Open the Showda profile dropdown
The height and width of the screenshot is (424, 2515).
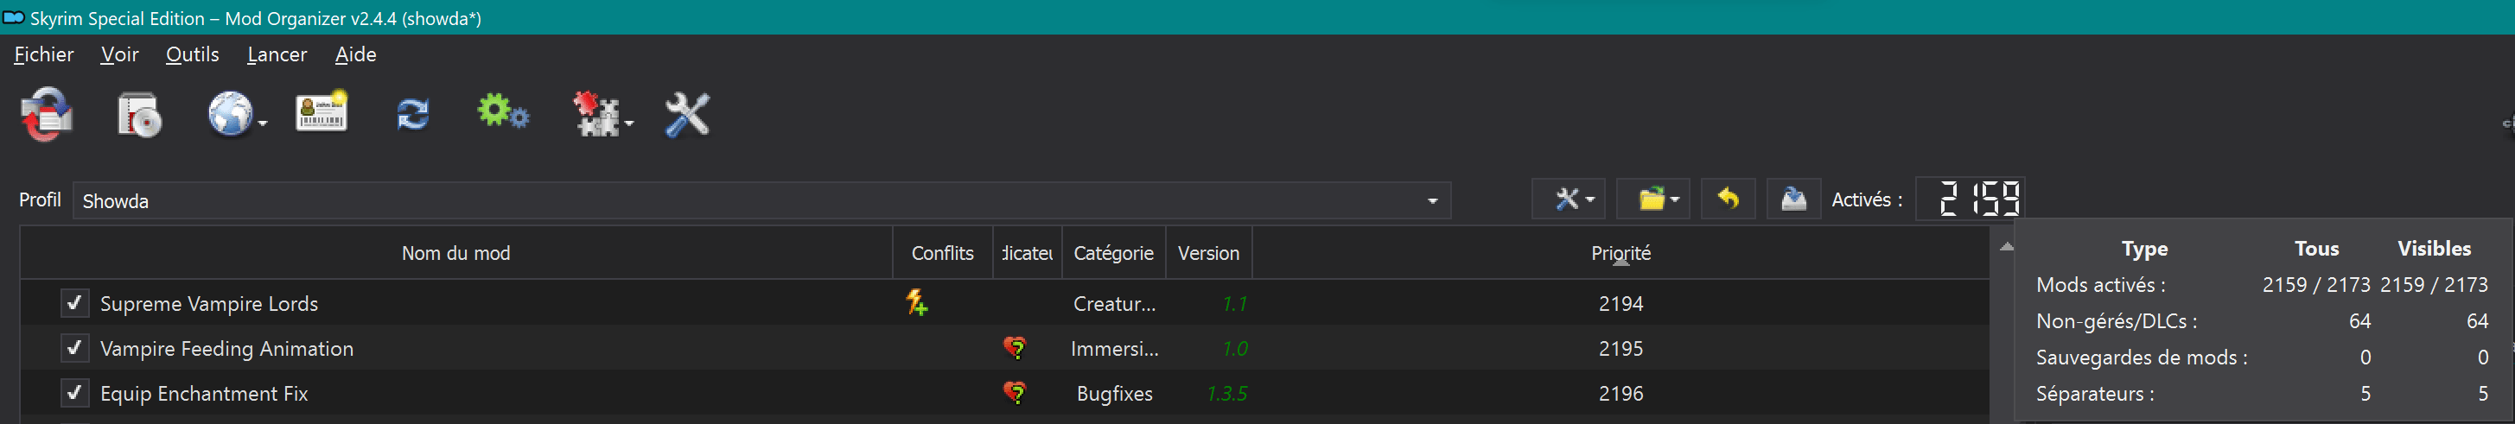pos(761,201)
